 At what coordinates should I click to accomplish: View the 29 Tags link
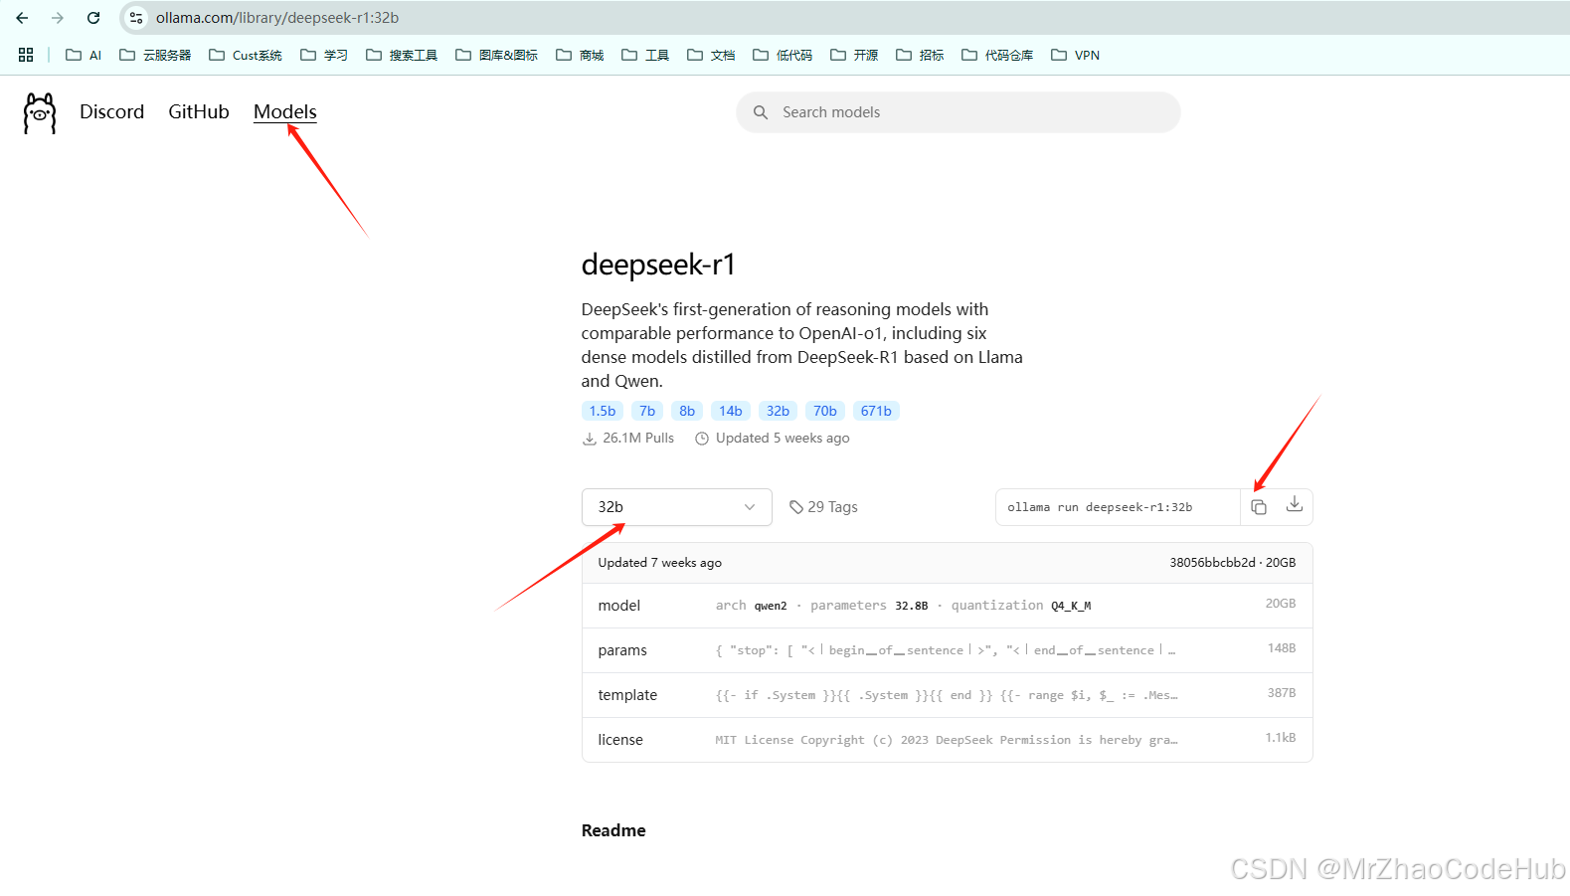(823, 507)
